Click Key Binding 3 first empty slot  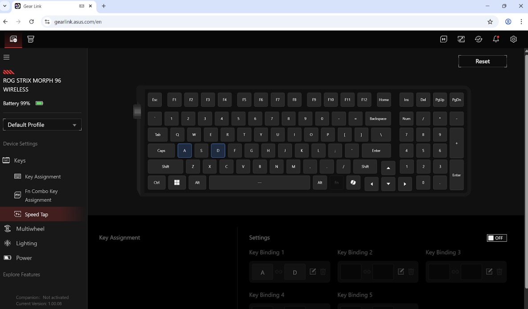(439, 272)
